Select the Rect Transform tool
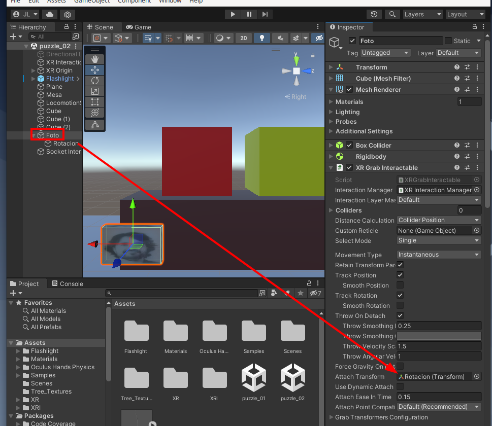 point(94,101)
